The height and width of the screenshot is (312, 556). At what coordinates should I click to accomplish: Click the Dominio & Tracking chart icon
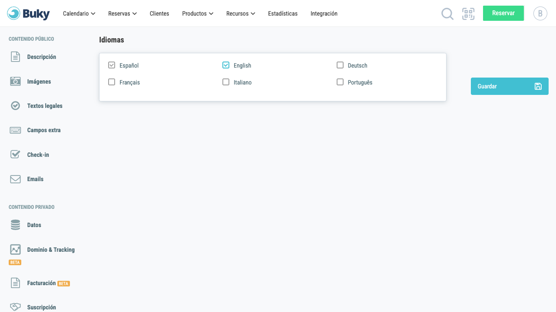16,250
